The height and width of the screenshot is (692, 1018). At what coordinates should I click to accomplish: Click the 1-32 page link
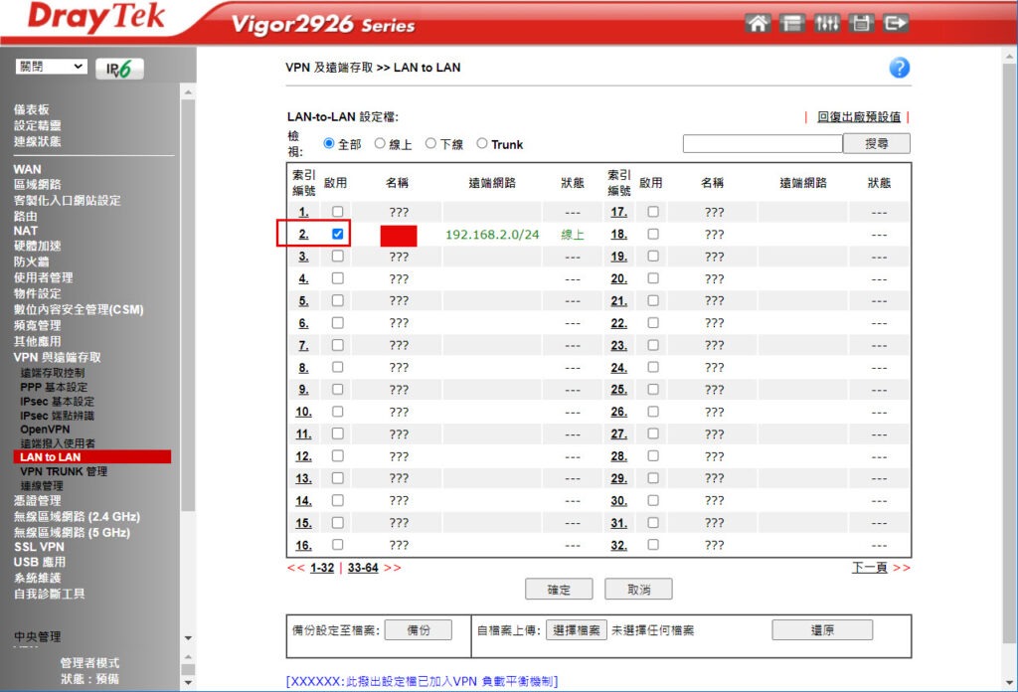(322, 568)
